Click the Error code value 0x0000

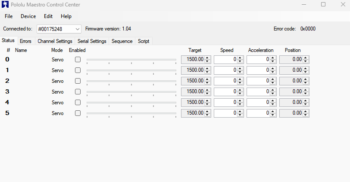308,29
